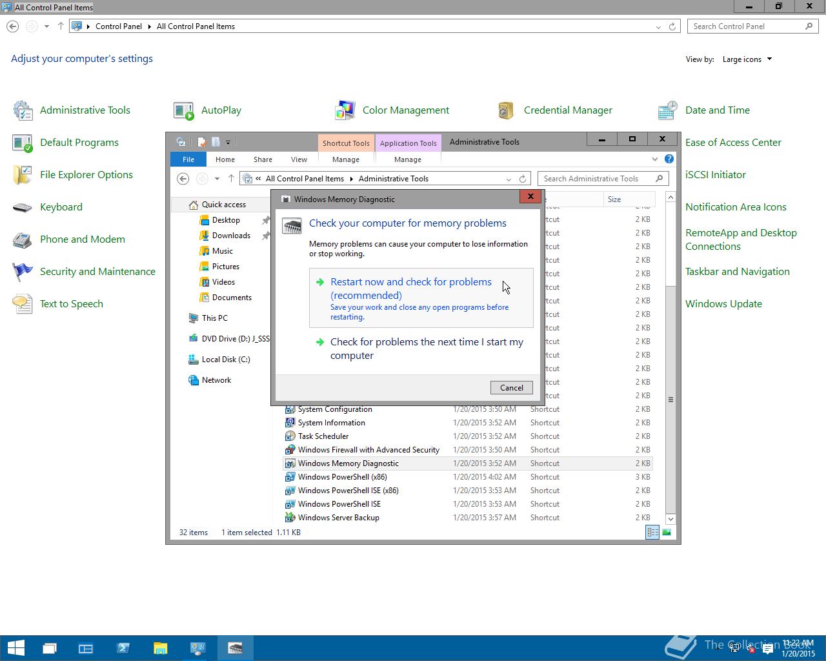Open Phone and Modem icon
The width and height of the screenshot is (826, 661).
[x=23, y=239]
